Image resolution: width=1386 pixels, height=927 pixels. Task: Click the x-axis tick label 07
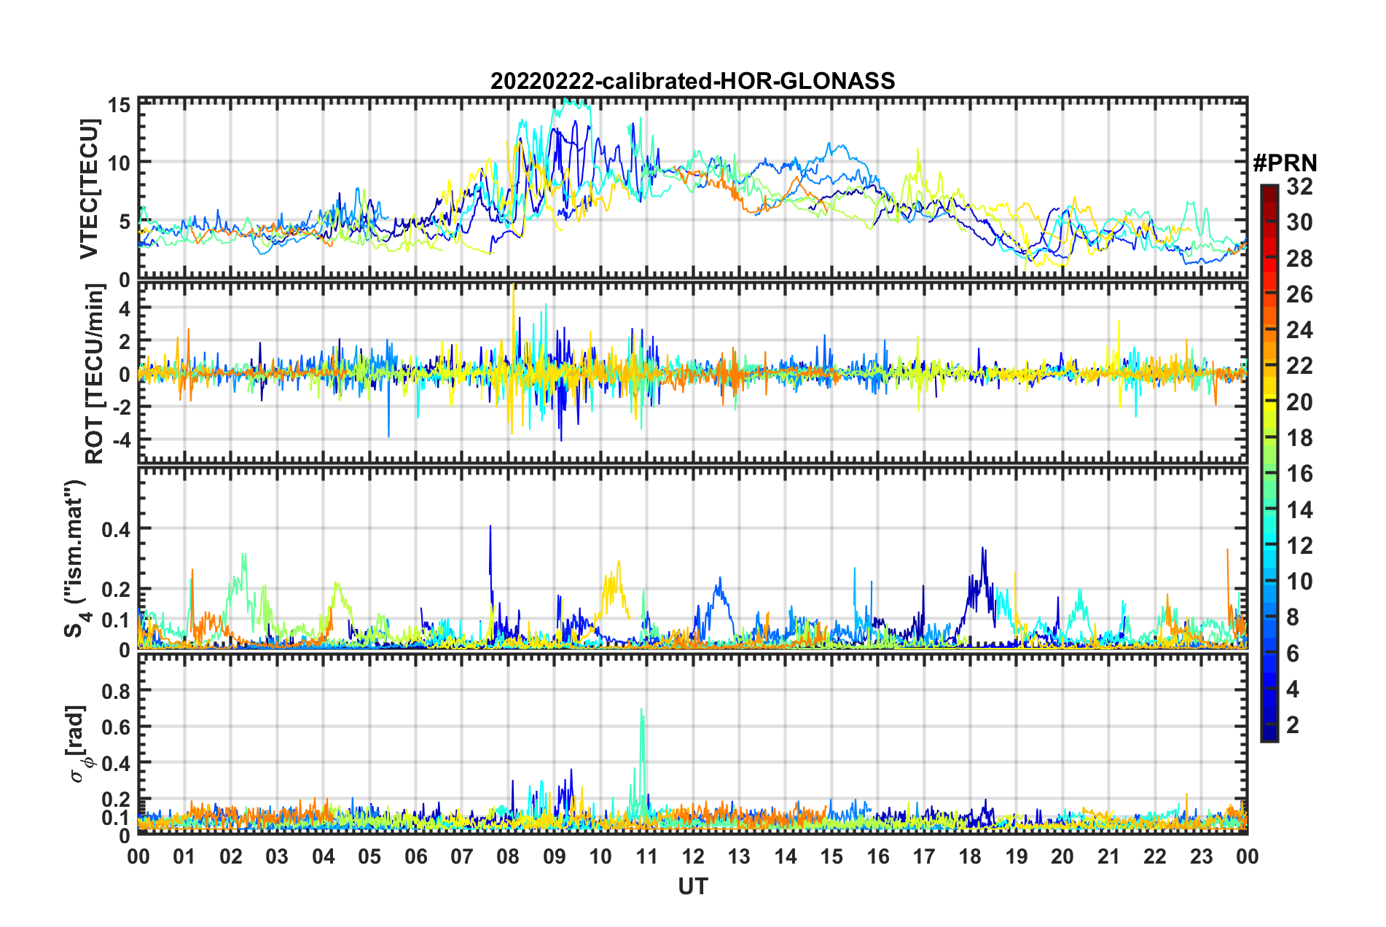point(462,856)
